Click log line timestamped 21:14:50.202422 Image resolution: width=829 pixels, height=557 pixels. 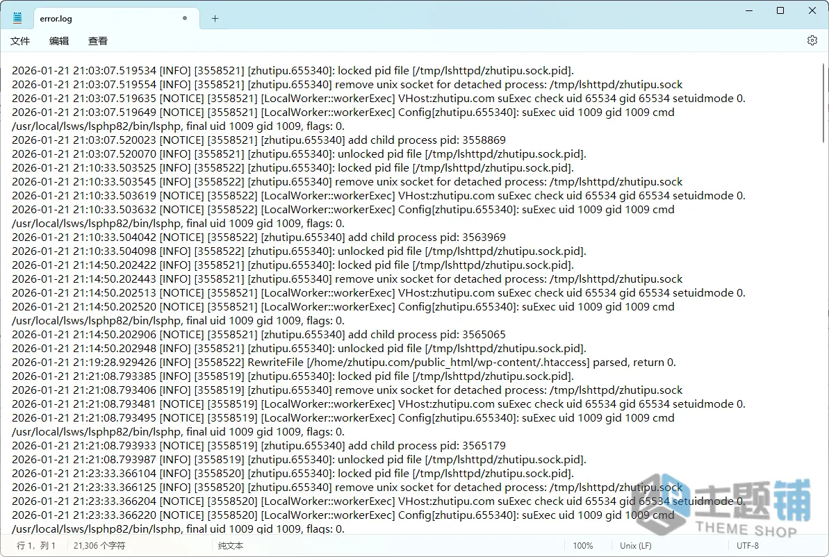293,265
